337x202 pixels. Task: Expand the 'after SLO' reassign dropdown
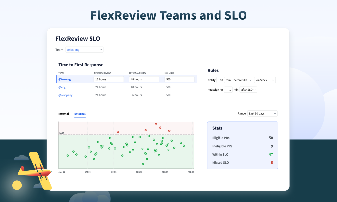coord(248,90)
